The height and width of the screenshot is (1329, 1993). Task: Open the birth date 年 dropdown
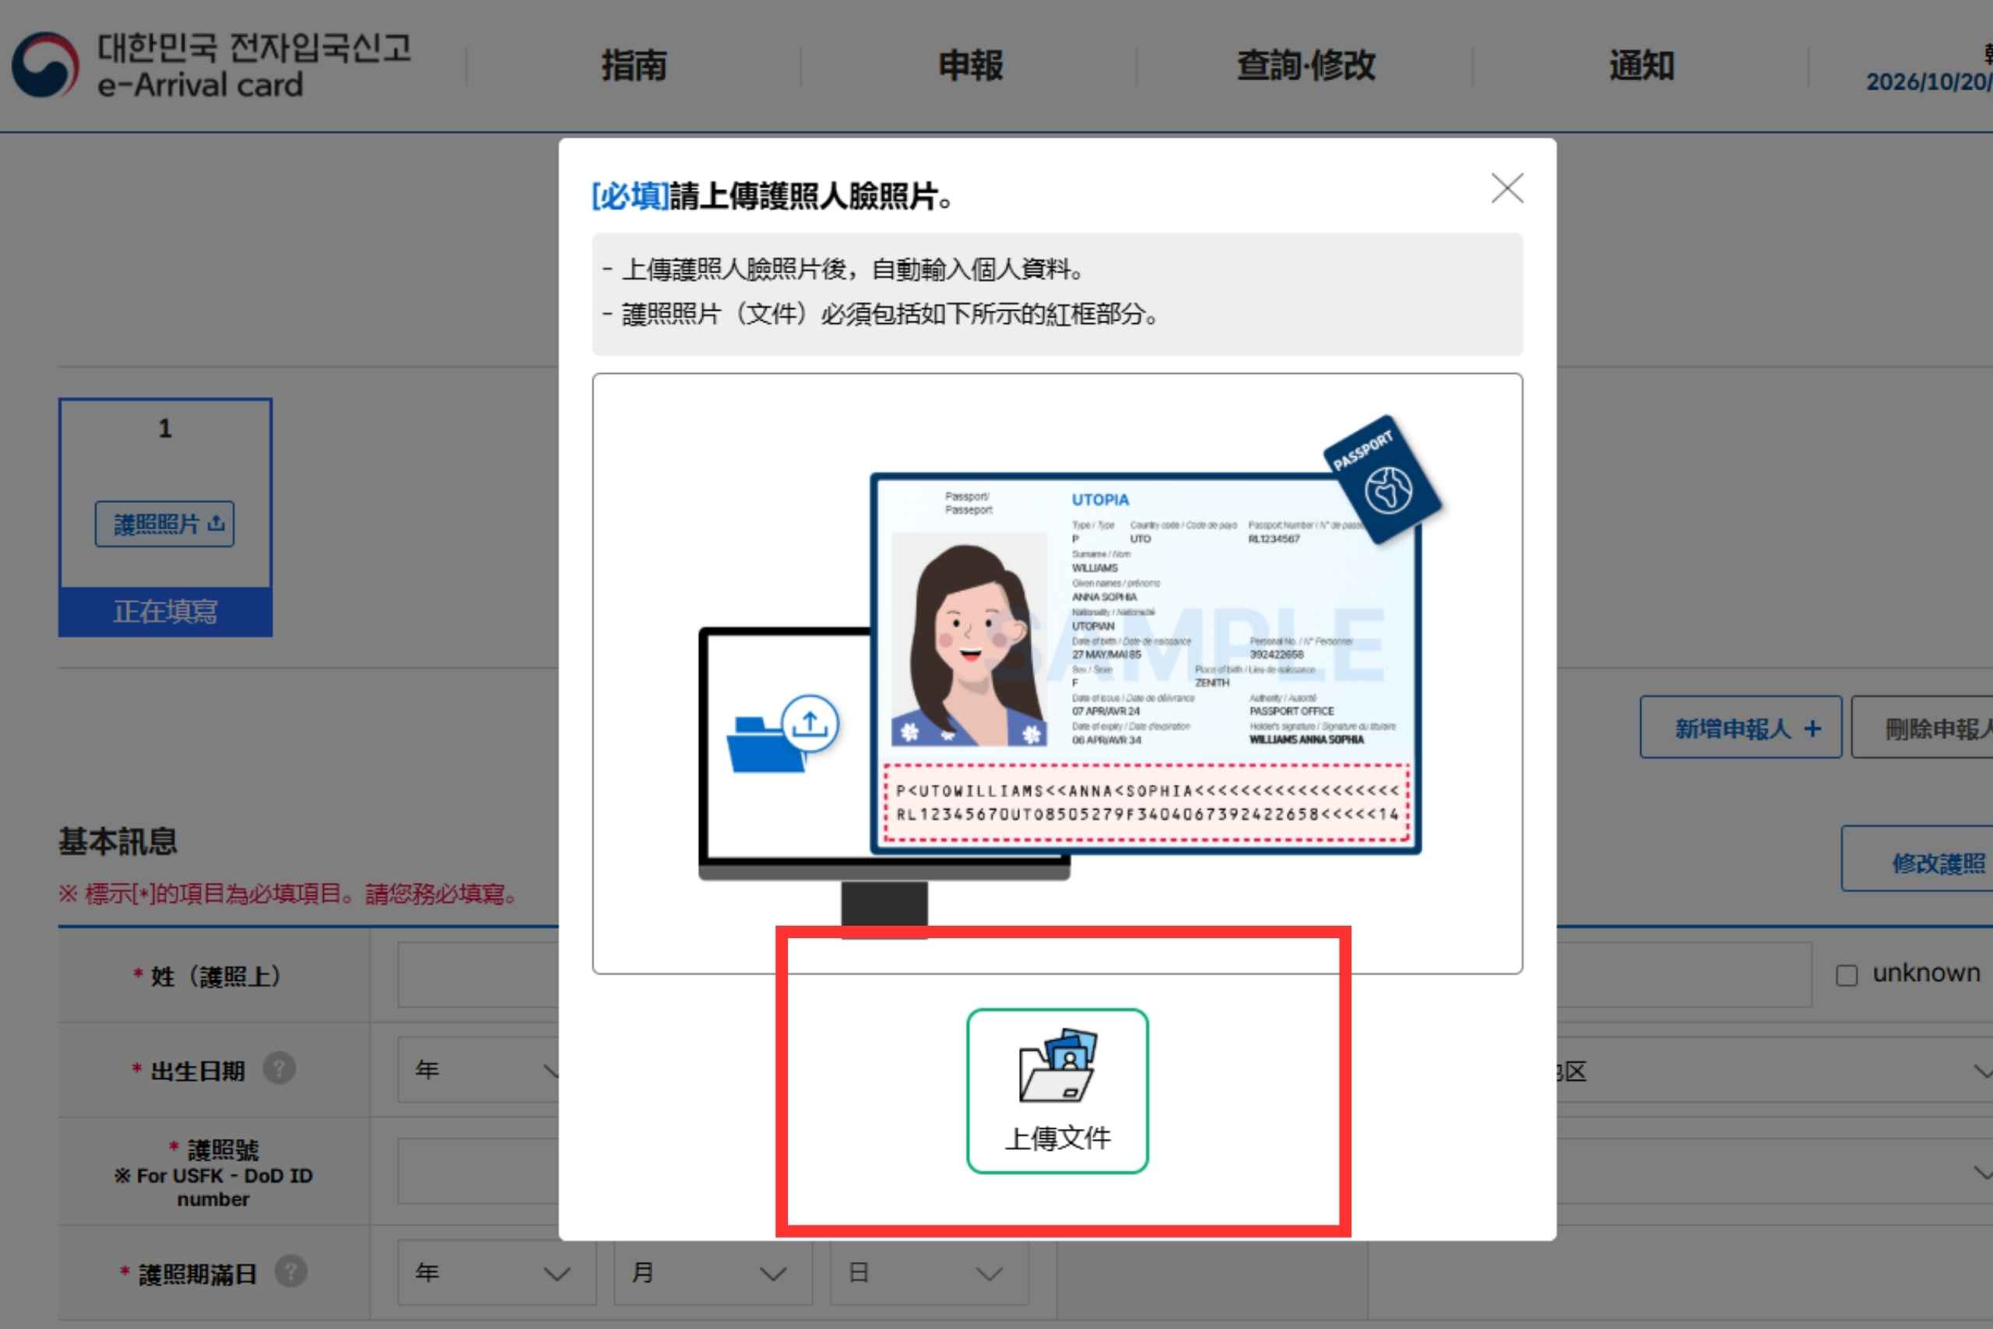coord(479,1070)
